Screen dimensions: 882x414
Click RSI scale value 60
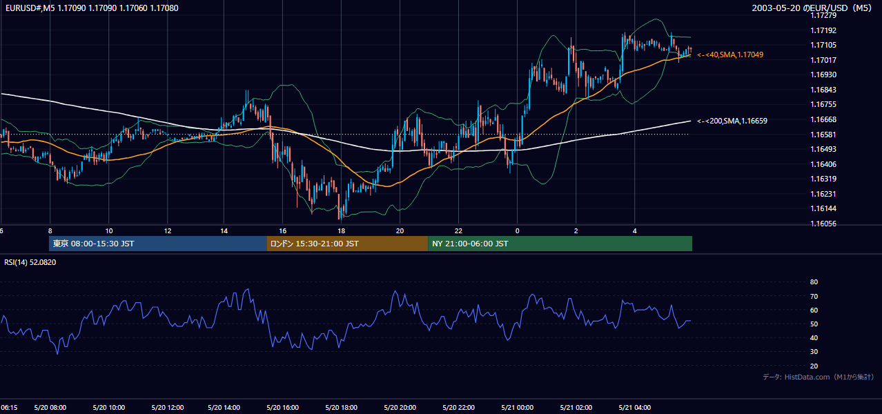tap(814, 310)
